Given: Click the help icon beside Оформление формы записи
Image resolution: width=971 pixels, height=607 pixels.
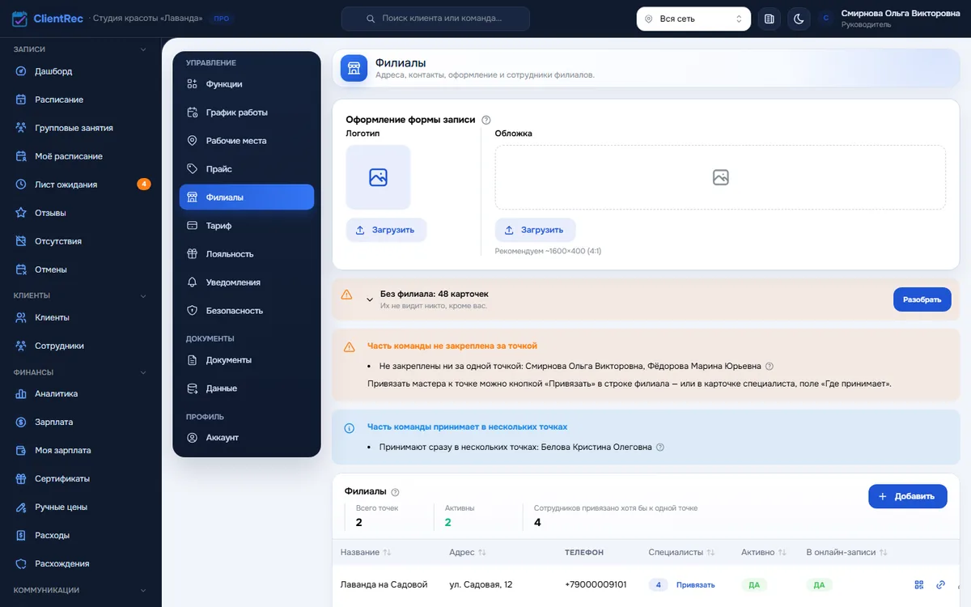Looking at the screenshot, I should [486, 120].
